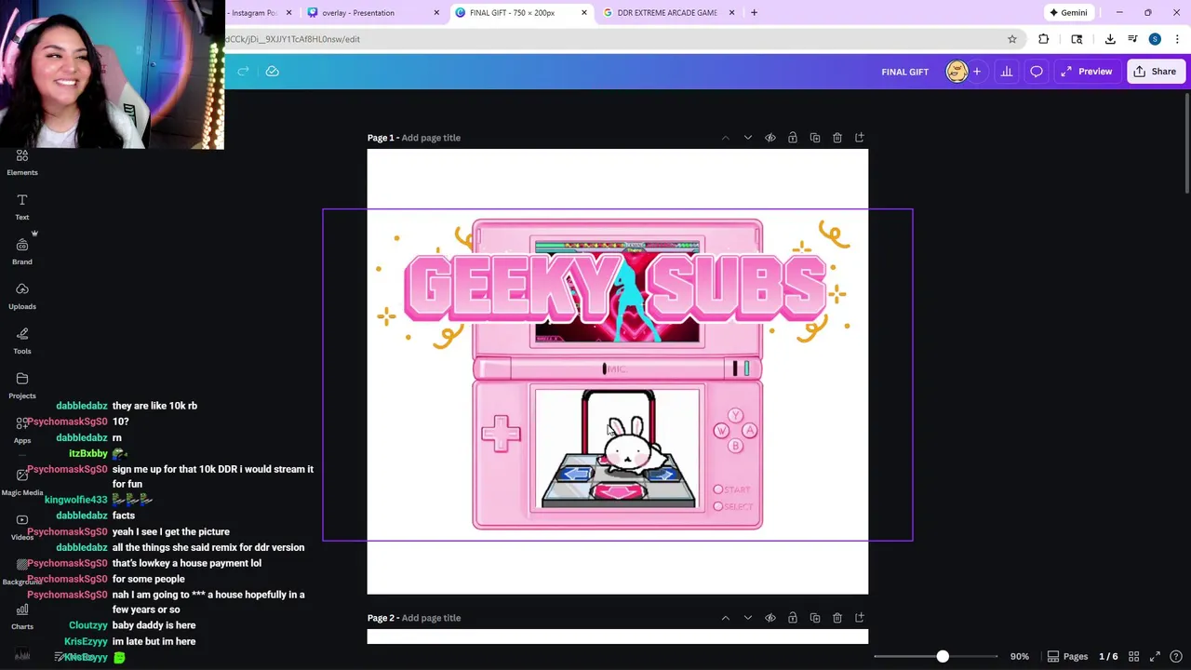Click the zoom slider handle
This screenshot has height=670, width=1191.
click(943, 657)
